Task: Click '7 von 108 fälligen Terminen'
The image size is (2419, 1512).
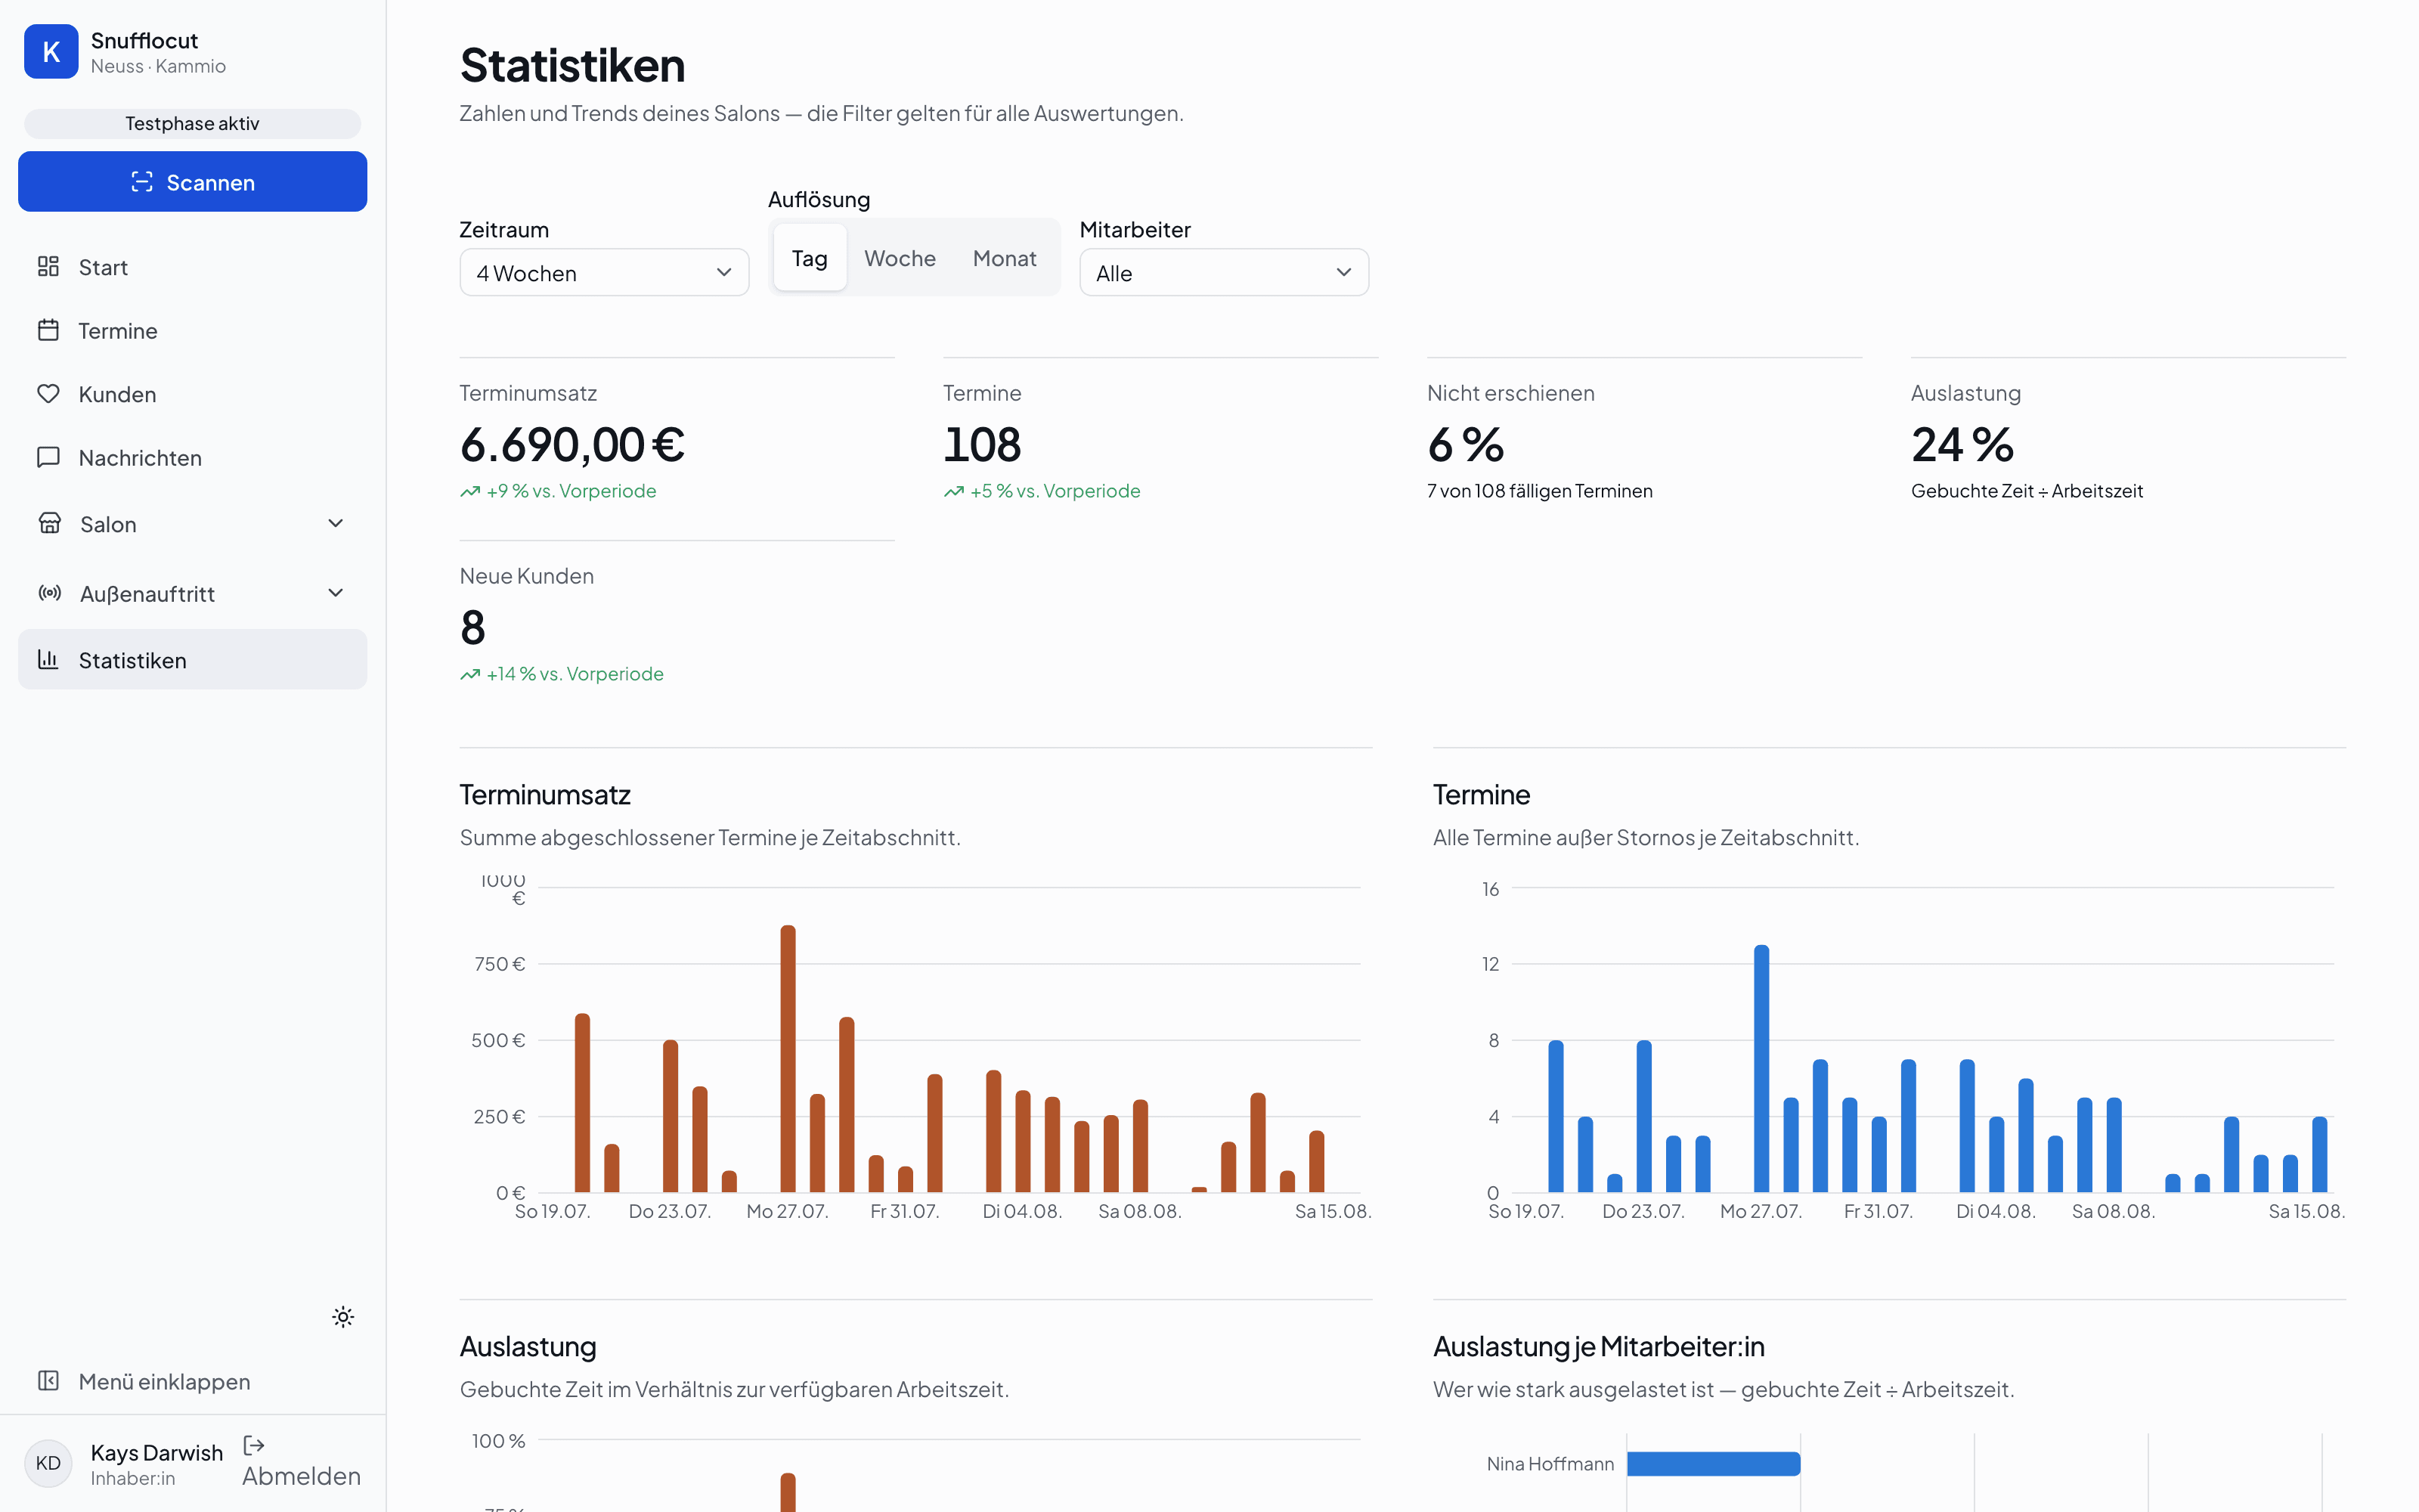Action: pyautogui.click(x=1541, y=491)
